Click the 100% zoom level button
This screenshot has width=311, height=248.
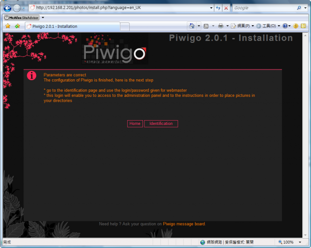point(286,242)
